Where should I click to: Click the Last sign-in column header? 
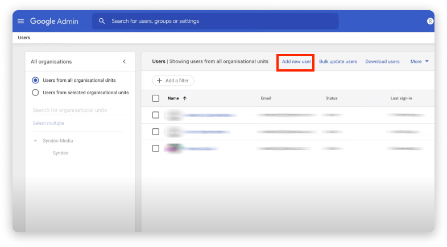(x=401, y=98)
